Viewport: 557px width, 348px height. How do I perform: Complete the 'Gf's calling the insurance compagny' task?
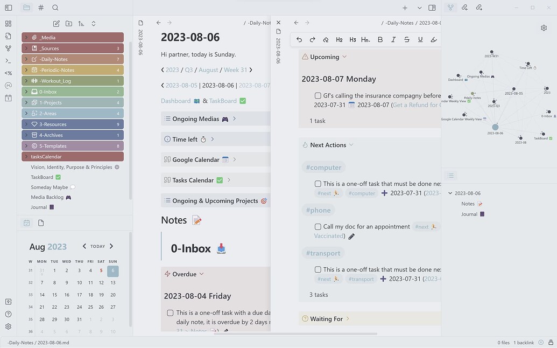pyautogui.click(x=318, y=95)
